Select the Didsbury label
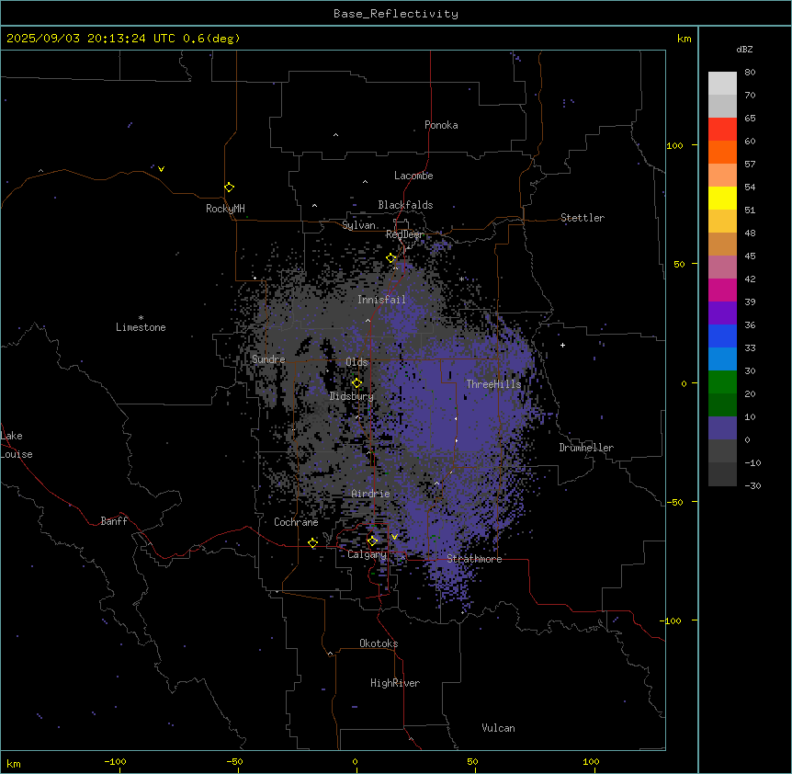Screen dimensions: 792x774 point(352,396)
